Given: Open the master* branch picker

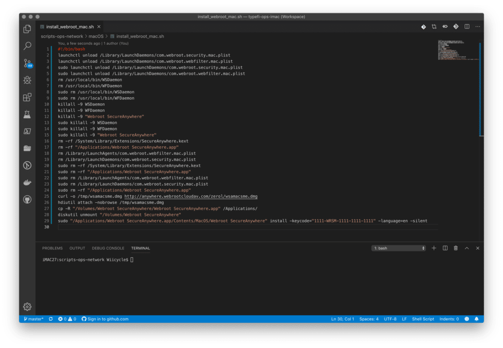Looking at the screenshot, I should 33,319.
